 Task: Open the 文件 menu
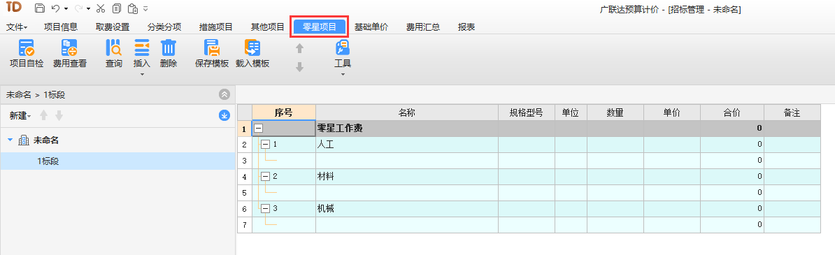[x=17, y=27]
